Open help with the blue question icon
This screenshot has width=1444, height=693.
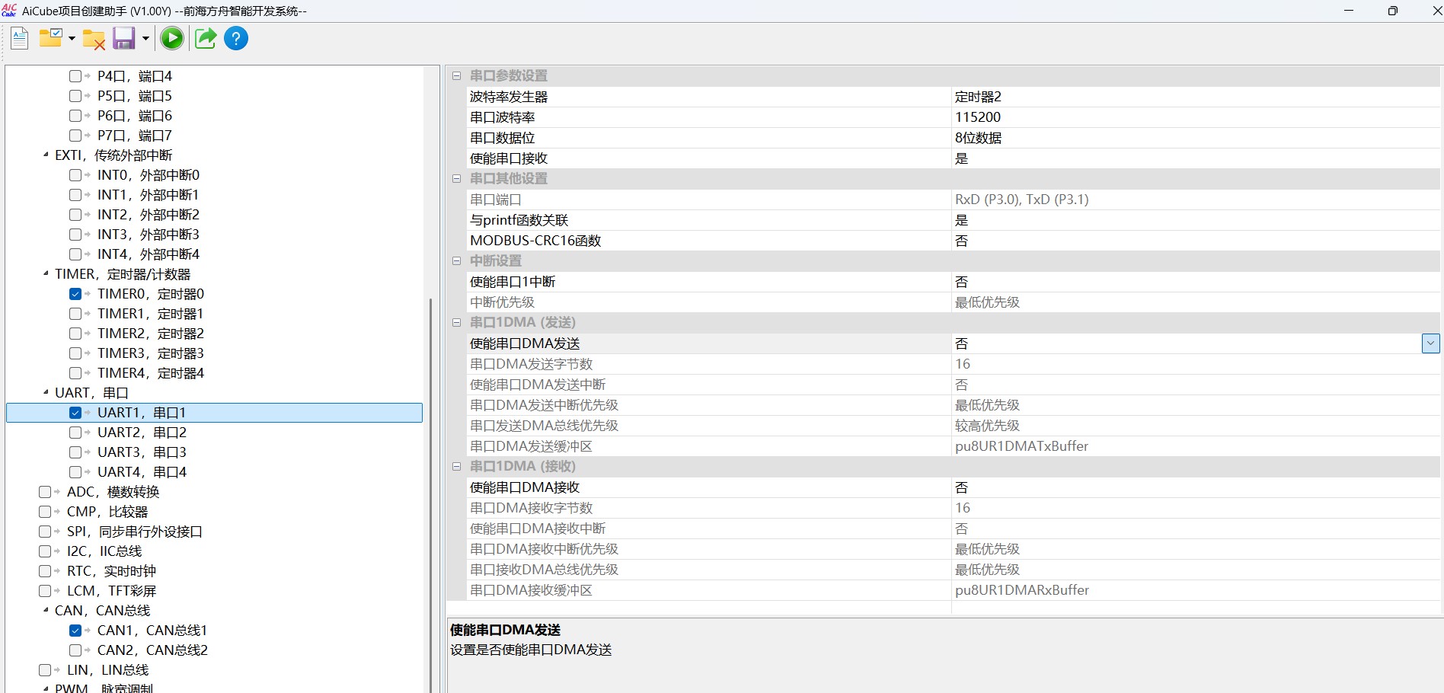pyautogui.click(x=236, y=38)
